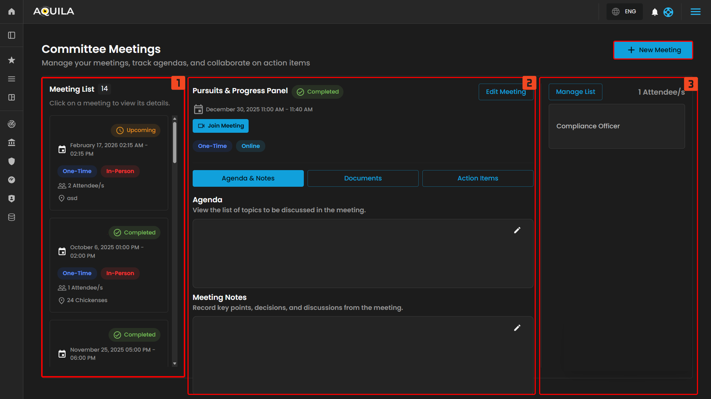Click the meeting list scroll down arrow
Screen dimensions: 711x399
(x=175, y=364)
